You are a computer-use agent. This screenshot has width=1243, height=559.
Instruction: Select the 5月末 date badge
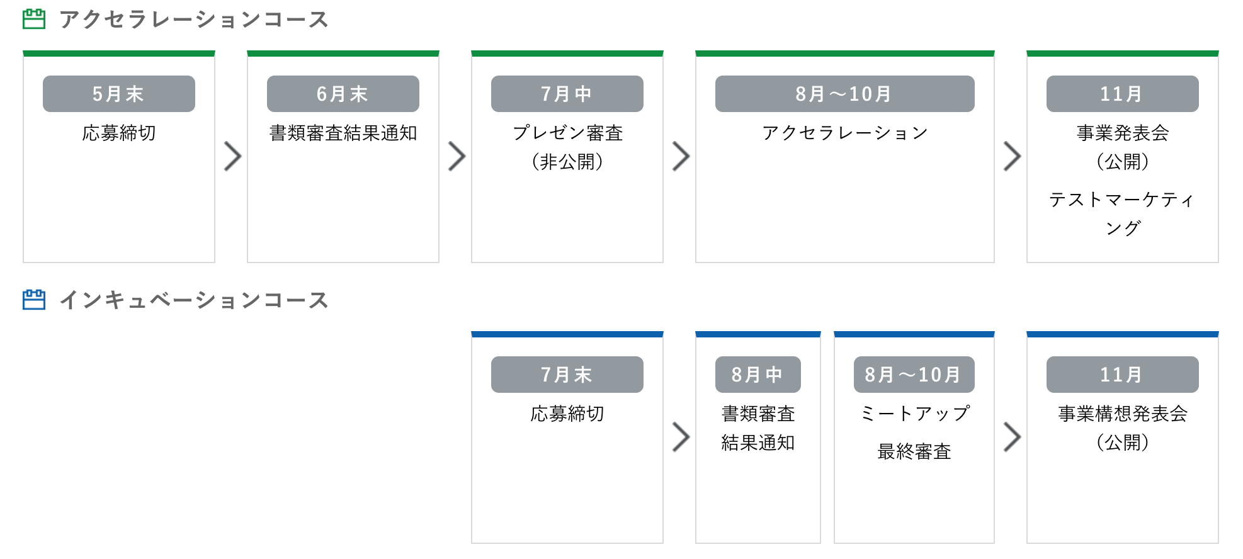point(119,94)
